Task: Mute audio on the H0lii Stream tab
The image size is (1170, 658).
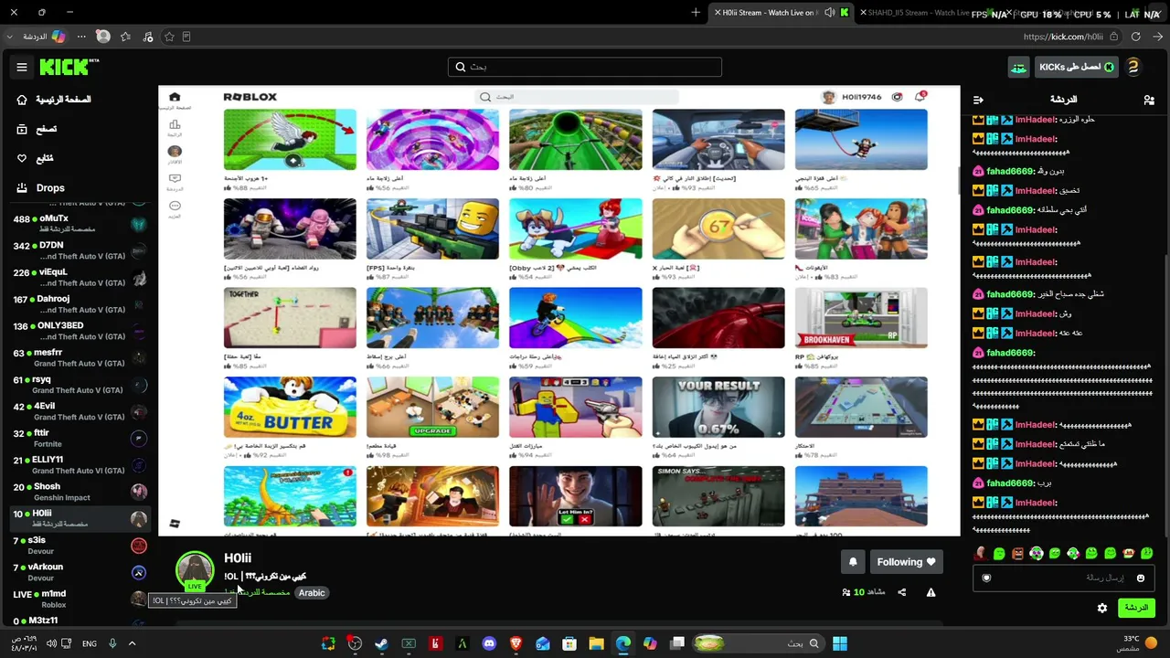Action: pos(829,13)
